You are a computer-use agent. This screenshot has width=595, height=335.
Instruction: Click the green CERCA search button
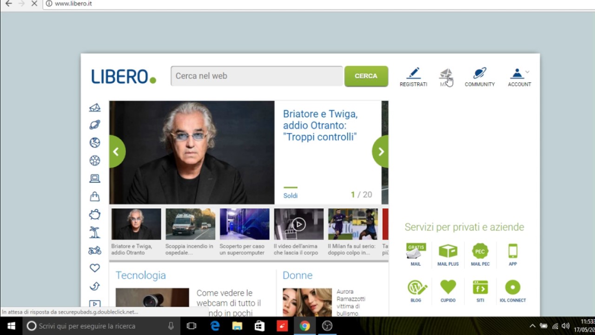[x=366, y=76]
